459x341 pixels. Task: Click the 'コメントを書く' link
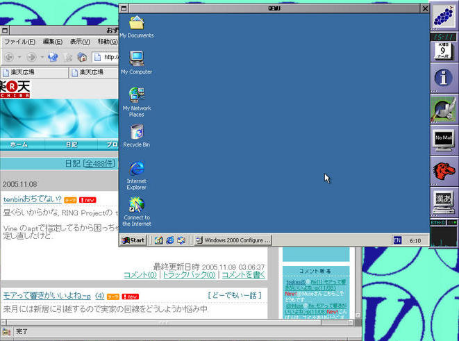(243, 275)
